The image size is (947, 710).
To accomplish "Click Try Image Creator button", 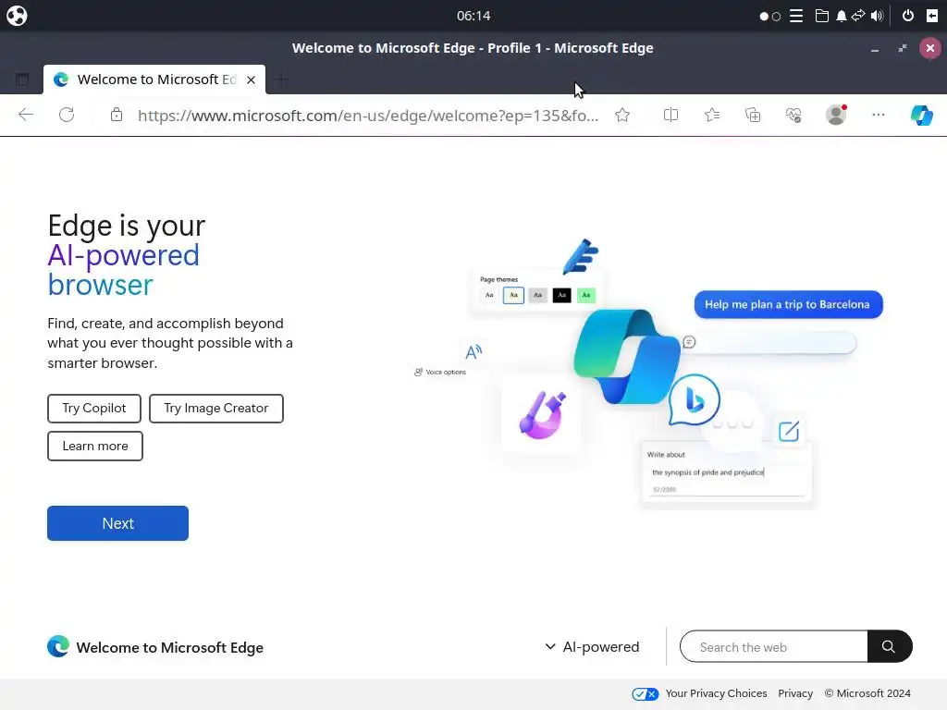I will coord(216,409).
